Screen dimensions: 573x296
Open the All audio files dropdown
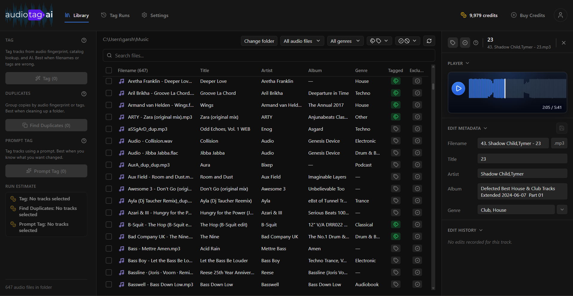point(302,41)
